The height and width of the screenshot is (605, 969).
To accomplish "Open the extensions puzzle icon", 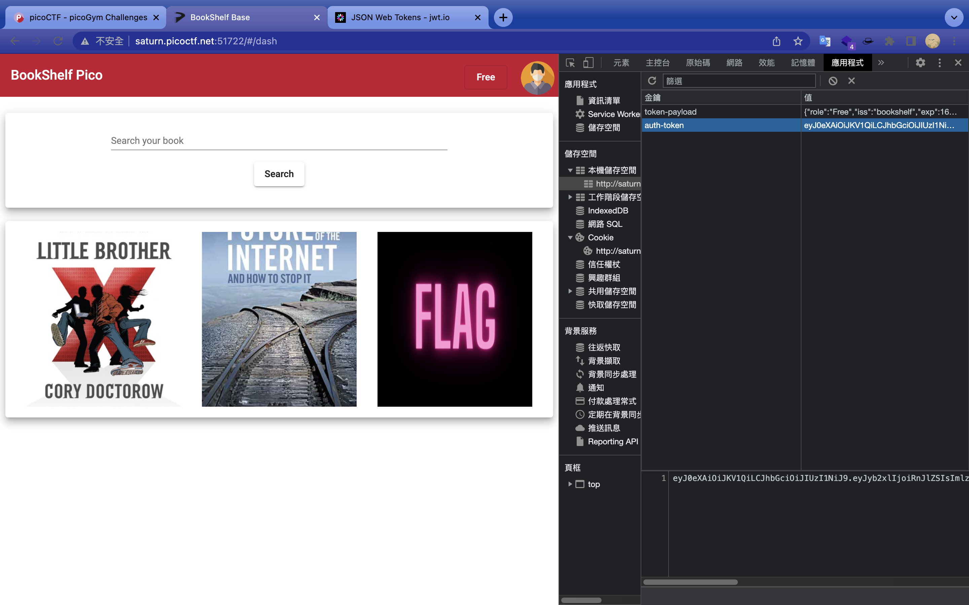I will pyautogui.click(x=889, y=41).
